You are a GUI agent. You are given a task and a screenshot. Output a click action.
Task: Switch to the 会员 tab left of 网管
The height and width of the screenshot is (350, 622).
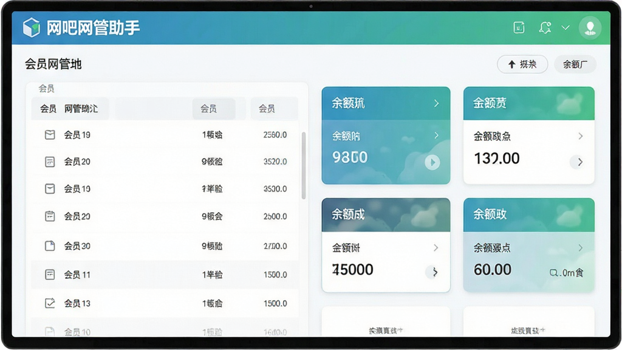coord(48,109)
